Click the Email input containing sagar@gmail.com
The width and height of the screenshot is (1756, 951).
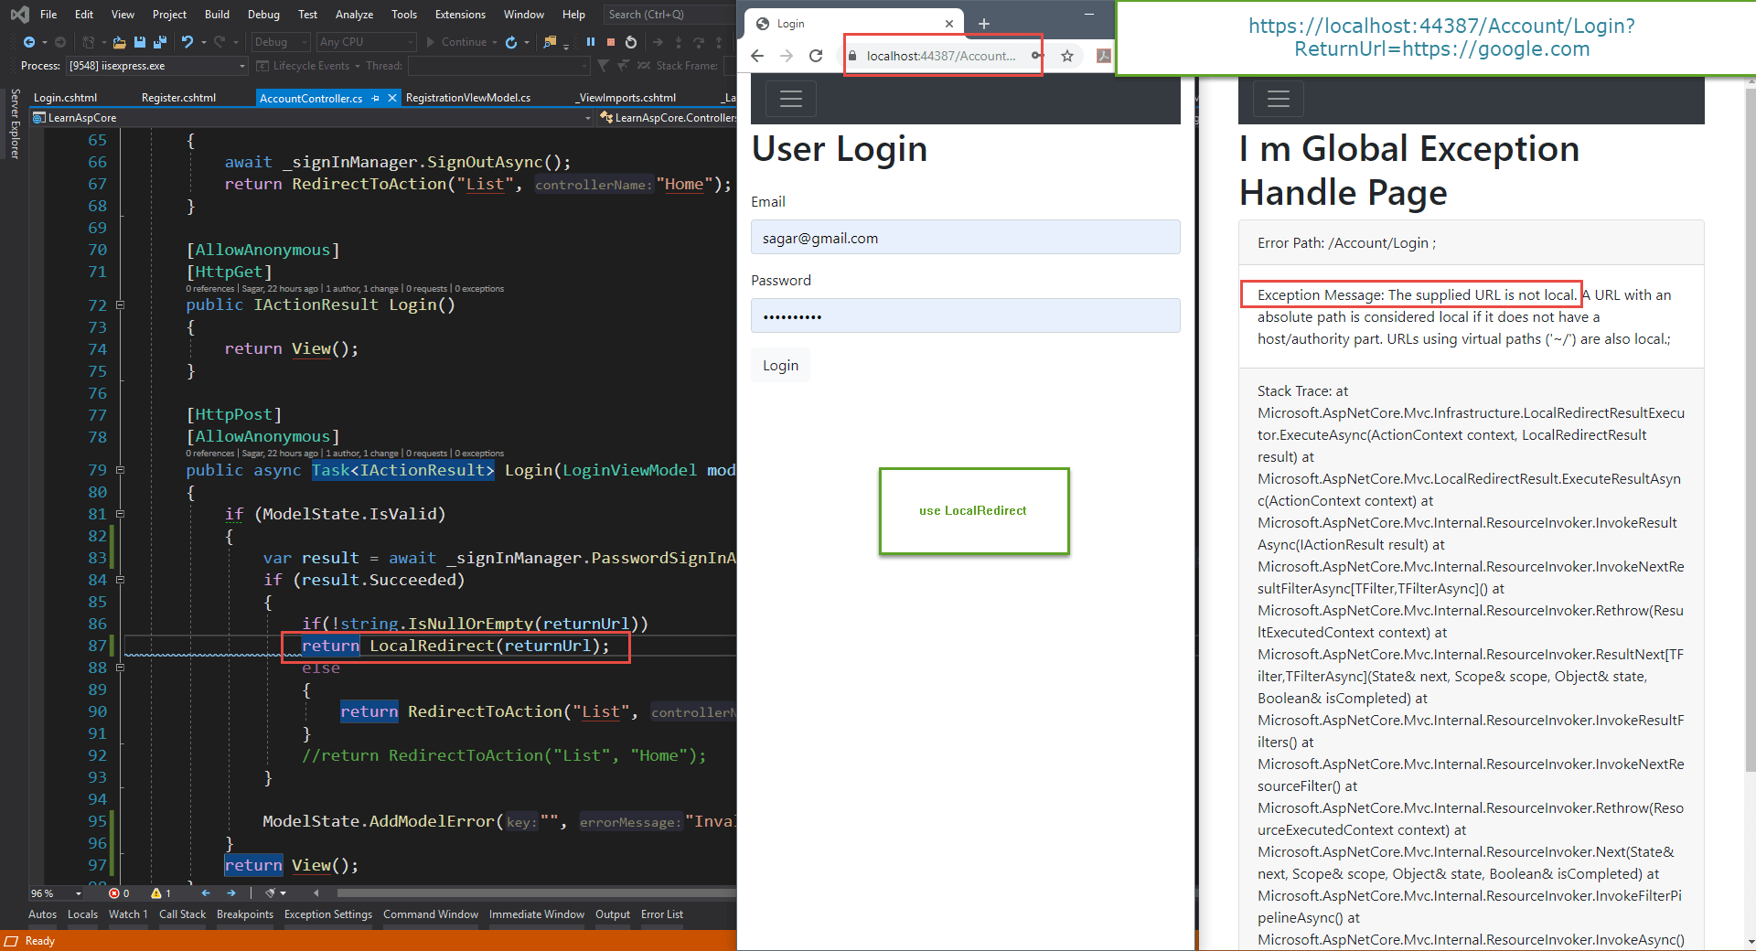pyautogui.click(x=965, y=237)
